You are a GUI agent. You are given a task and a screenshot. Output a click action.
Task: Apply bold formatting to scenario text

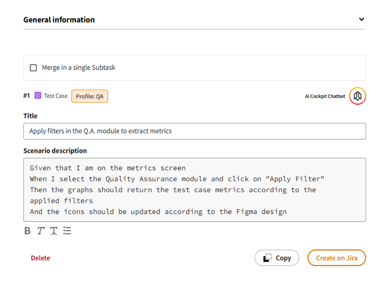[x=27, y=231]
